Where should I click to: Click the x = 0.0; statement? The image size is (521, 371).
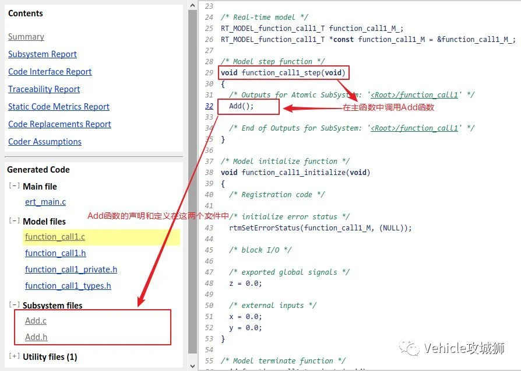pyautogui.click(x=245, y=316)
